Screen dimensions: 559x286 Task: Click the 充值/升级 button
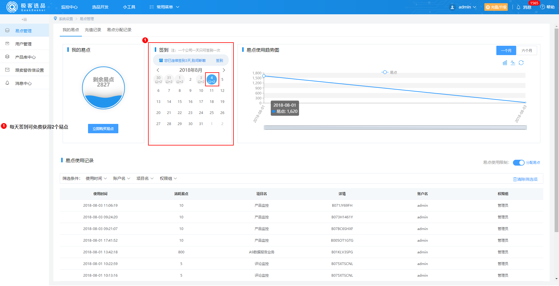[x=496, y=7]
